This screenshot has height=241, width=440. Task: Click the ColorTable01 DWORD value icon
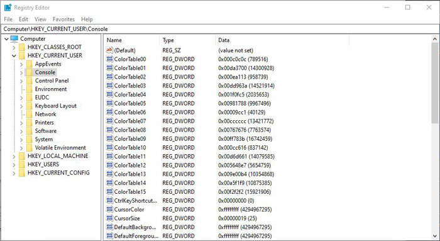tap(109, 68)
